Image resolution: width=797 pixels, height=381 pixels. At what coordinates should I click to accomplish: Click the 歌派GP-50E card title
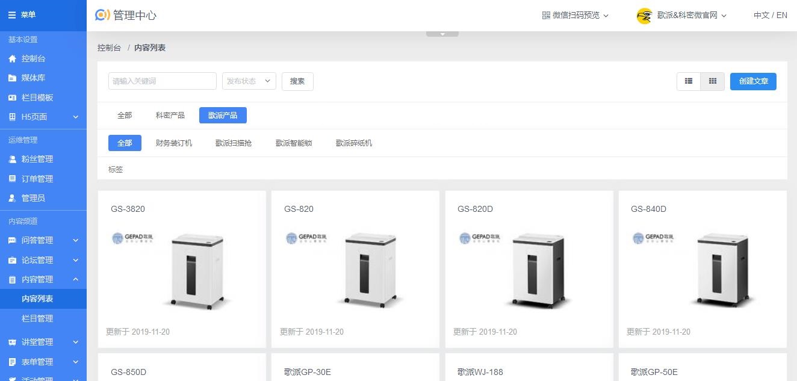click(x=654, y=372)
